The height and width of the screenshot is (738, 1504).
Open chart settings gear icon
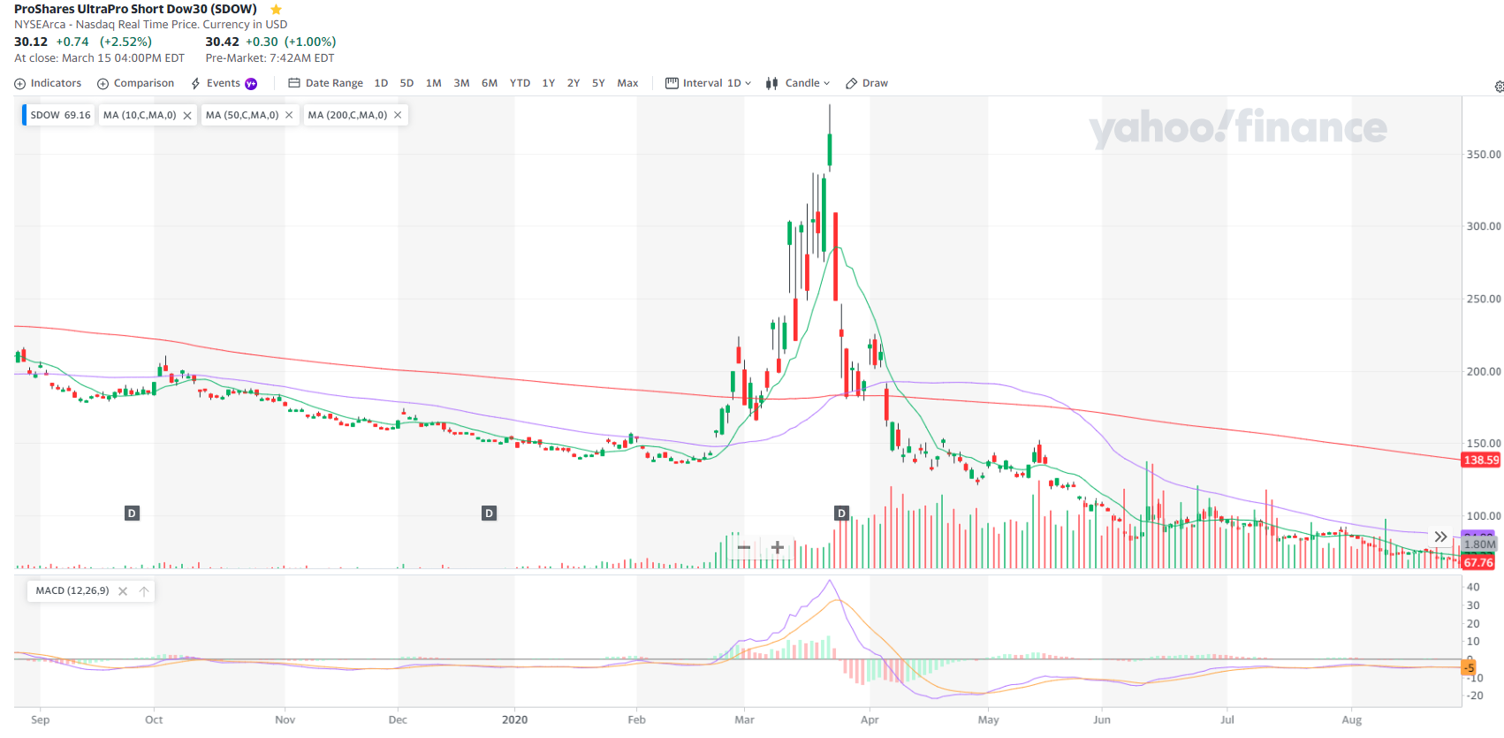coord(1499,87)
